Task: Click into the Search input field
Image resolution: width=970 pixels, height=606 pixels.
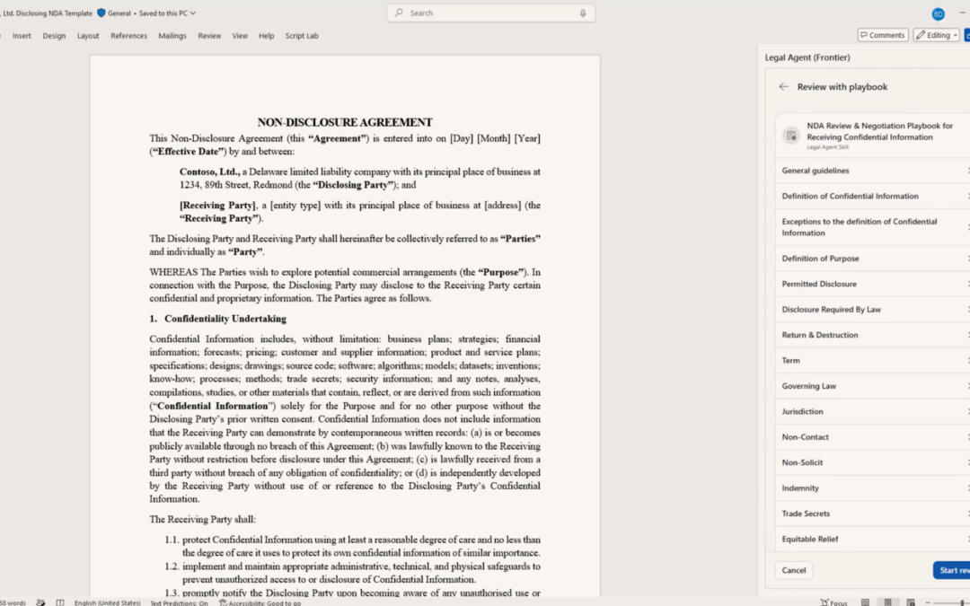Action: point(490,13)
